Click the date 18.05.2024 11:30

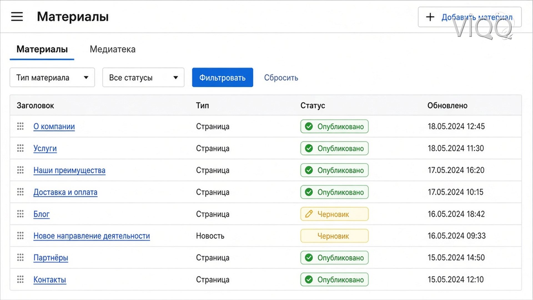point(456,148)
